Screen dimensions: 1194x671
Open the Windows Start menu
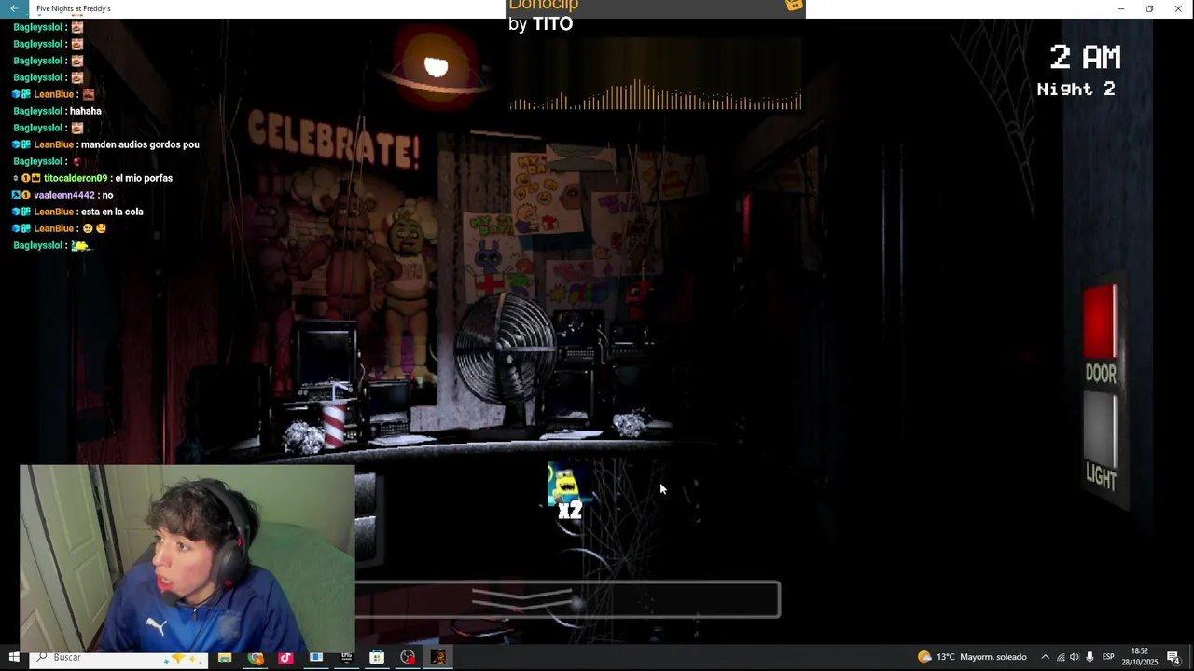pos(14,657)
